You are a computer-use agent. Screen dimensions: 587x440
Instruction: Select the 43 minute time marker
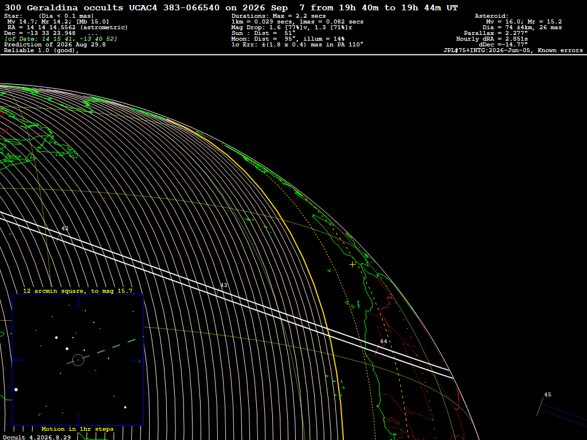(x=224, y=285)
